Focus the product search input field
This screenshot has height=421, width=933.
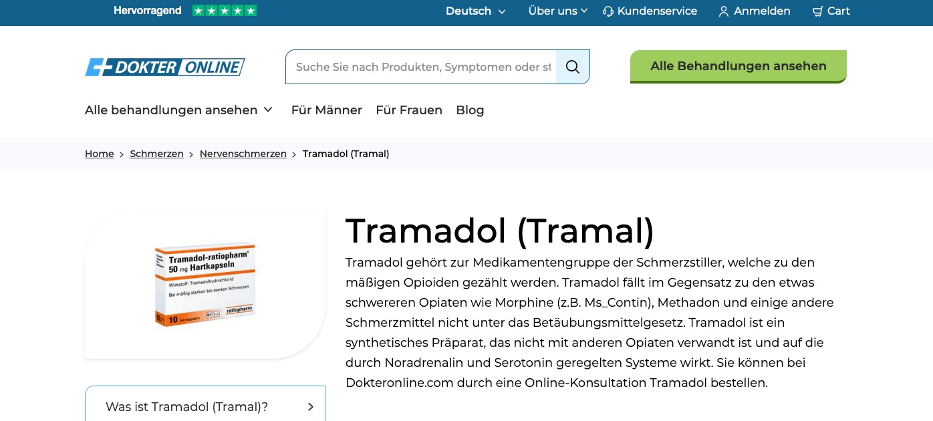tap(422, 67)
